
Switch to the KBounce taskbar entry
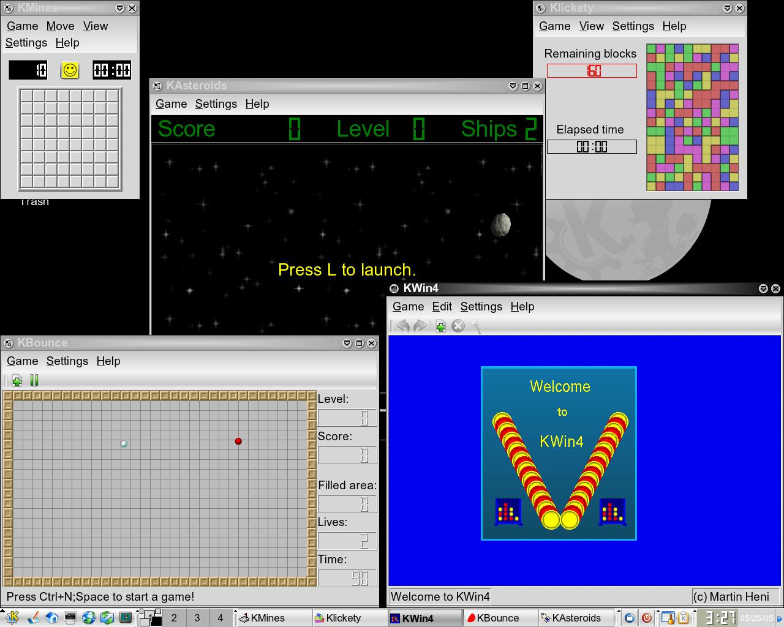[x=500, y=618]
